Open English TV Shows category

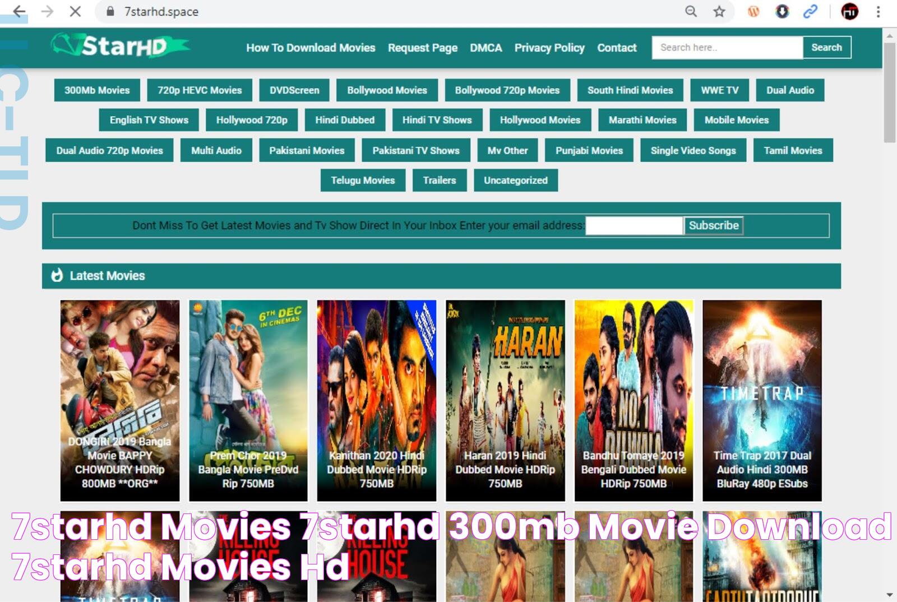click(149, 120)
